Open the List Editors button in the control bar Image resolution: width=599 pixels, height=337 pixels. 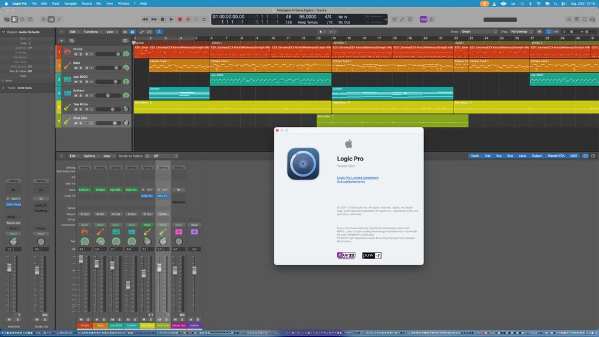point(569,20)
